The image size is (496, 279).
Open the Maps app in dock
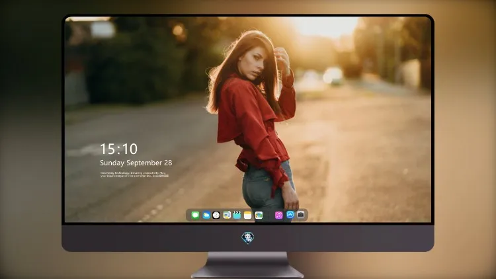(x=226, y=215)
